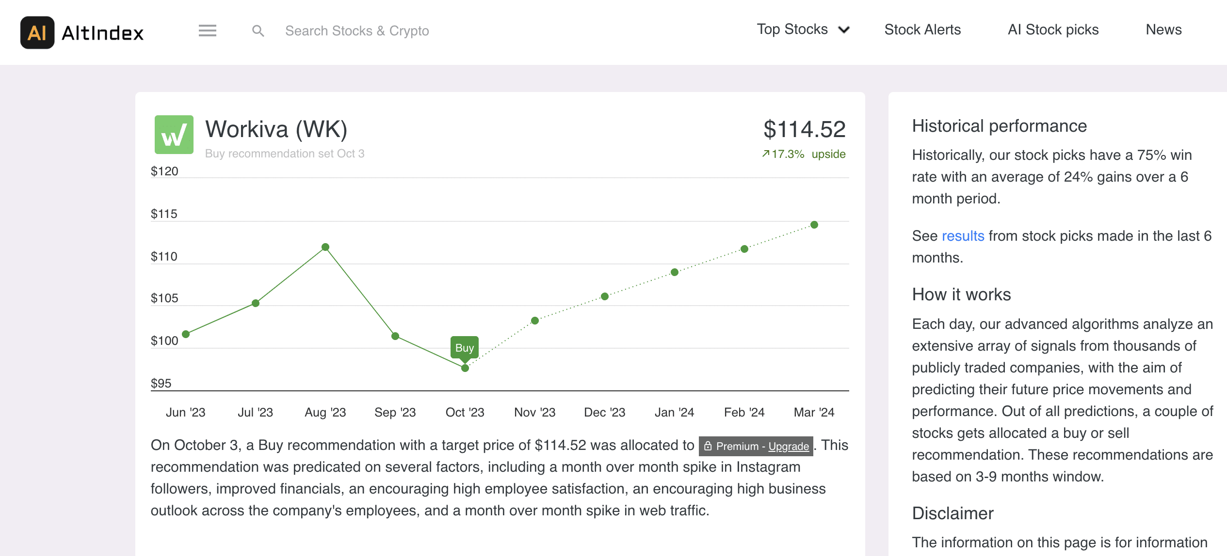Click the Mar '24 axis label

point(814,412)
